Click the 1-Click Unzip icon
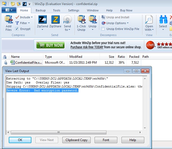 pyautogui.click(x=81, y=20)
